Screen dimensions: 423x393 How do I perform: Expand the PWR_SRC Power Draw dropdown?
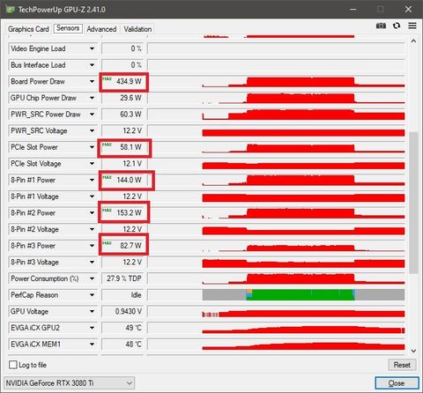point(92,115)
